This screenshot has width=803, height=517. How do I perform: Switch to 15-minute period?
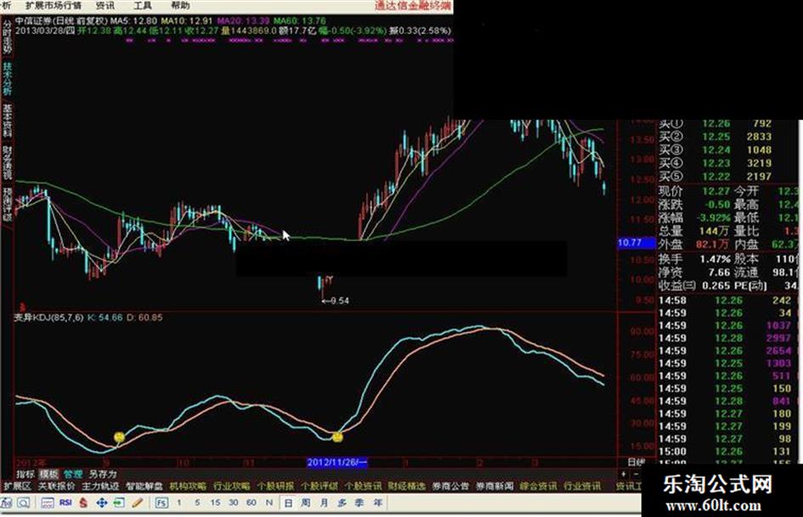point(215,503)
